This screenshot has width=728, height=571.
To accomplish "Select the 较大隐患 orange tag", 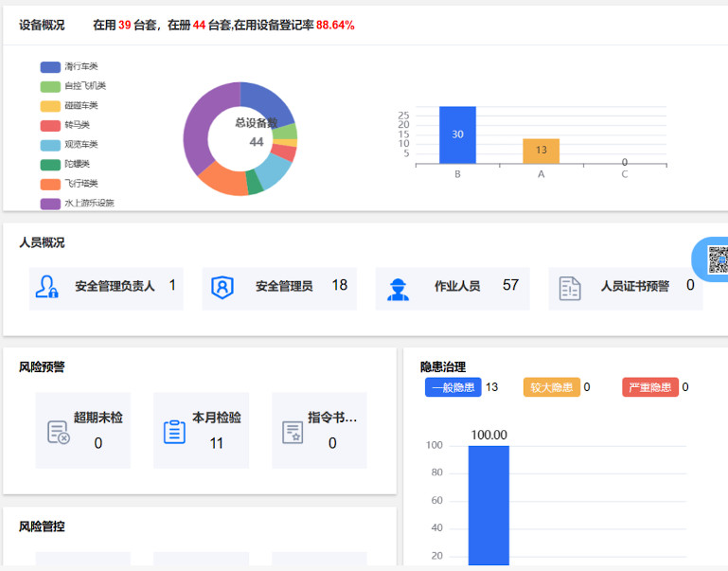I will point(552,387).
